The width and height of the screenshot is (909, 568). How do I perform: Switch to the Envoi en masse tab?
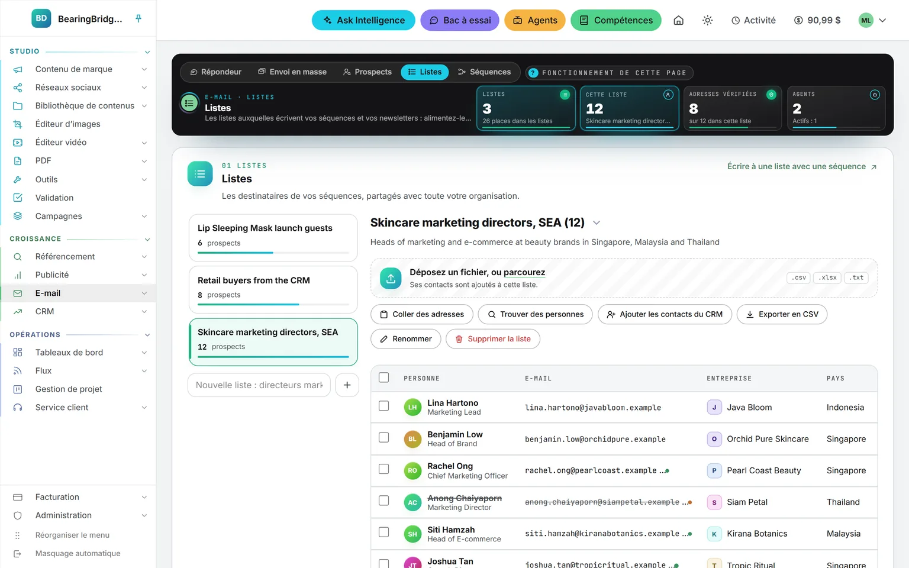[x=292, y=72]
